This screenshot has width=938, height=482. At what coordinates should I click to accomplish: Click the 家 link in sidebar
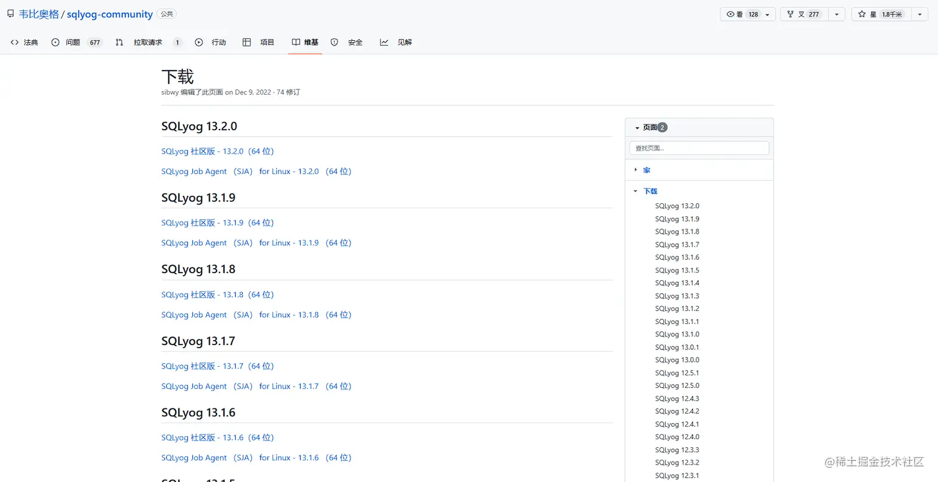[x=647, y=170]
